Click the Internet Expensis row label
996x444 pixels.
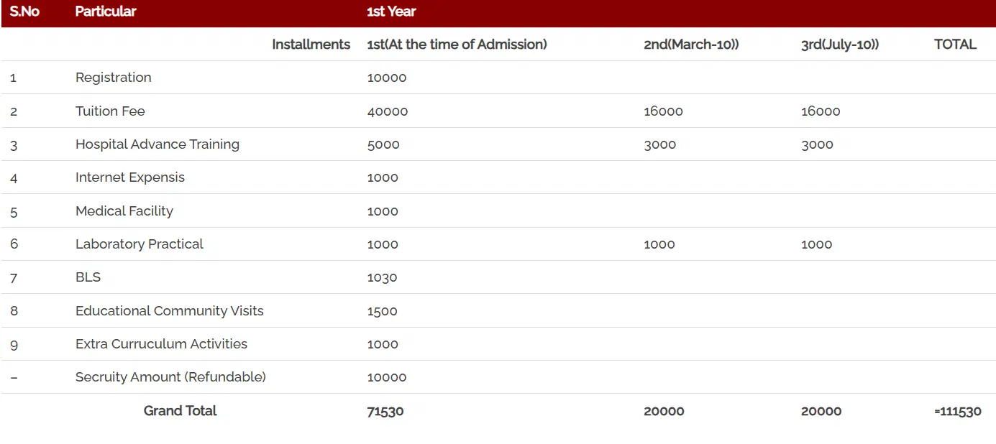(130, 177)
